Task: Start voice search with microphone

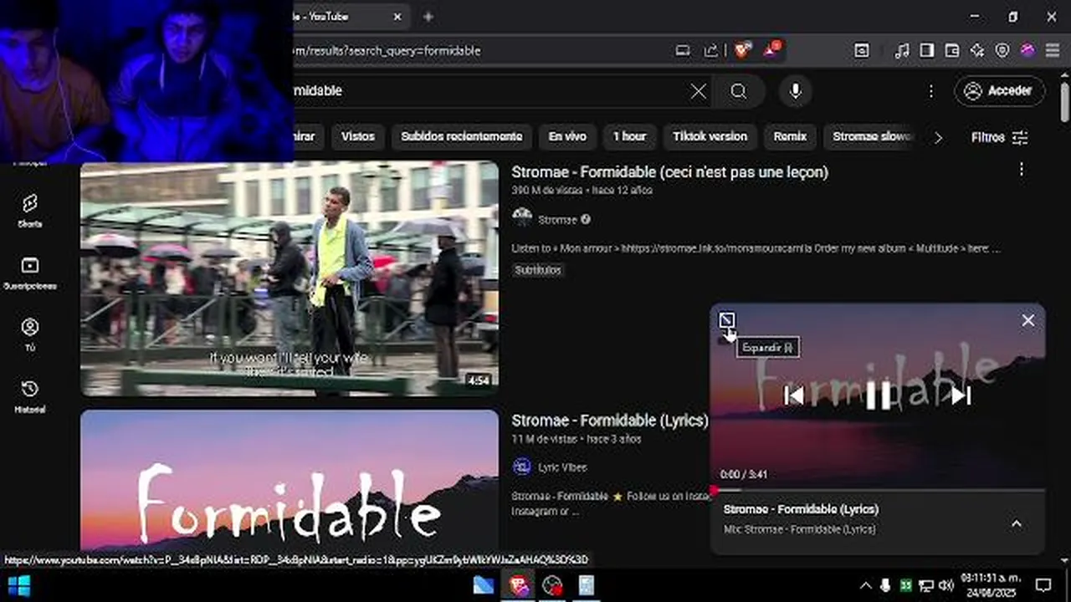Action: pyautogui.click(x=795, y=91)
